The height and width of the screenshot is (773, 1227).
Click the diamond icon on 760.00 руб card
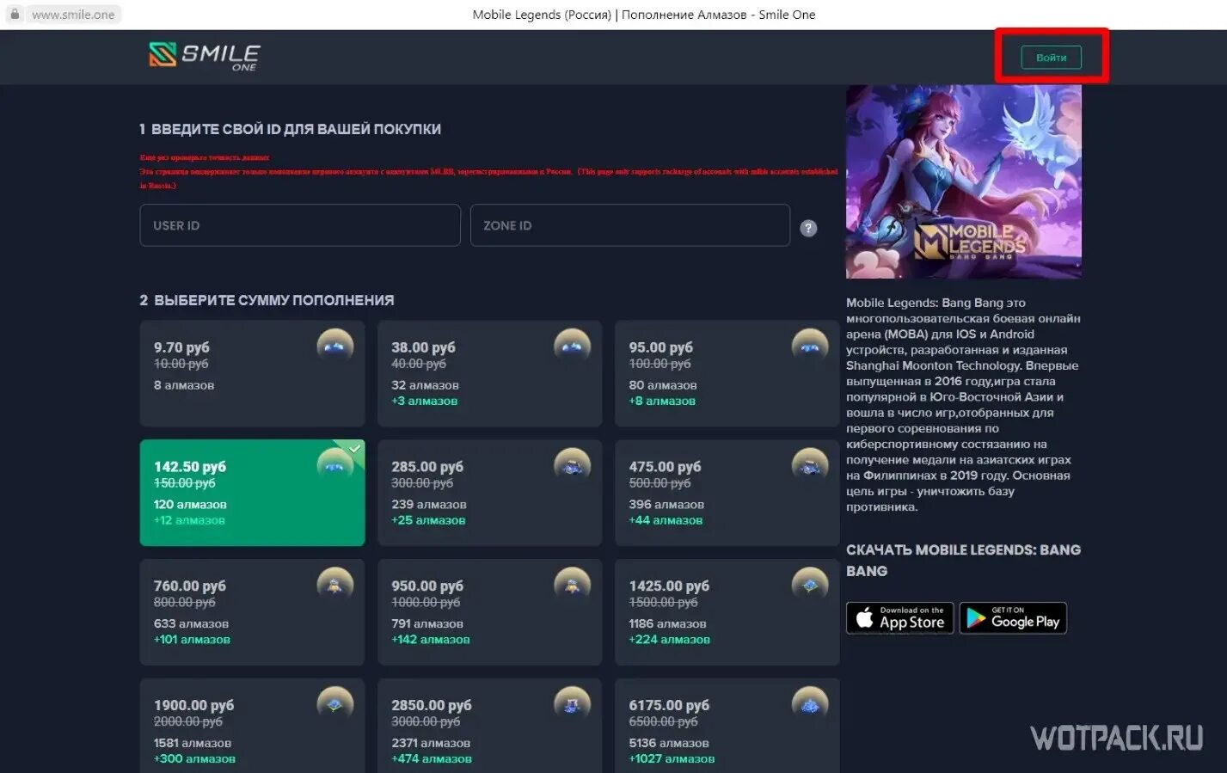point(335,586)
